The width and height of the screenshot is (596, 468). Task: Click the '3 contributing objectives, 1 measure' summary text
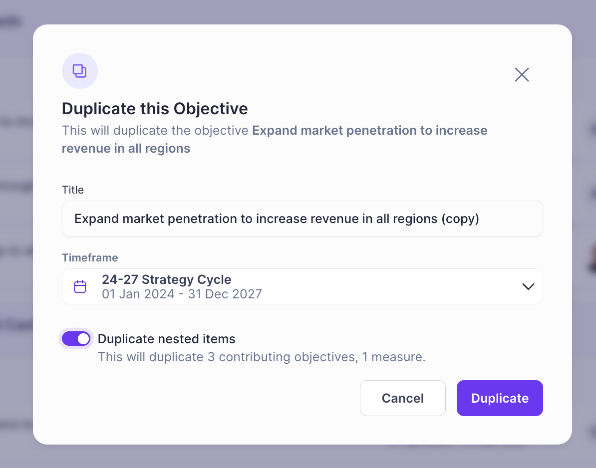tap(316, 357)
